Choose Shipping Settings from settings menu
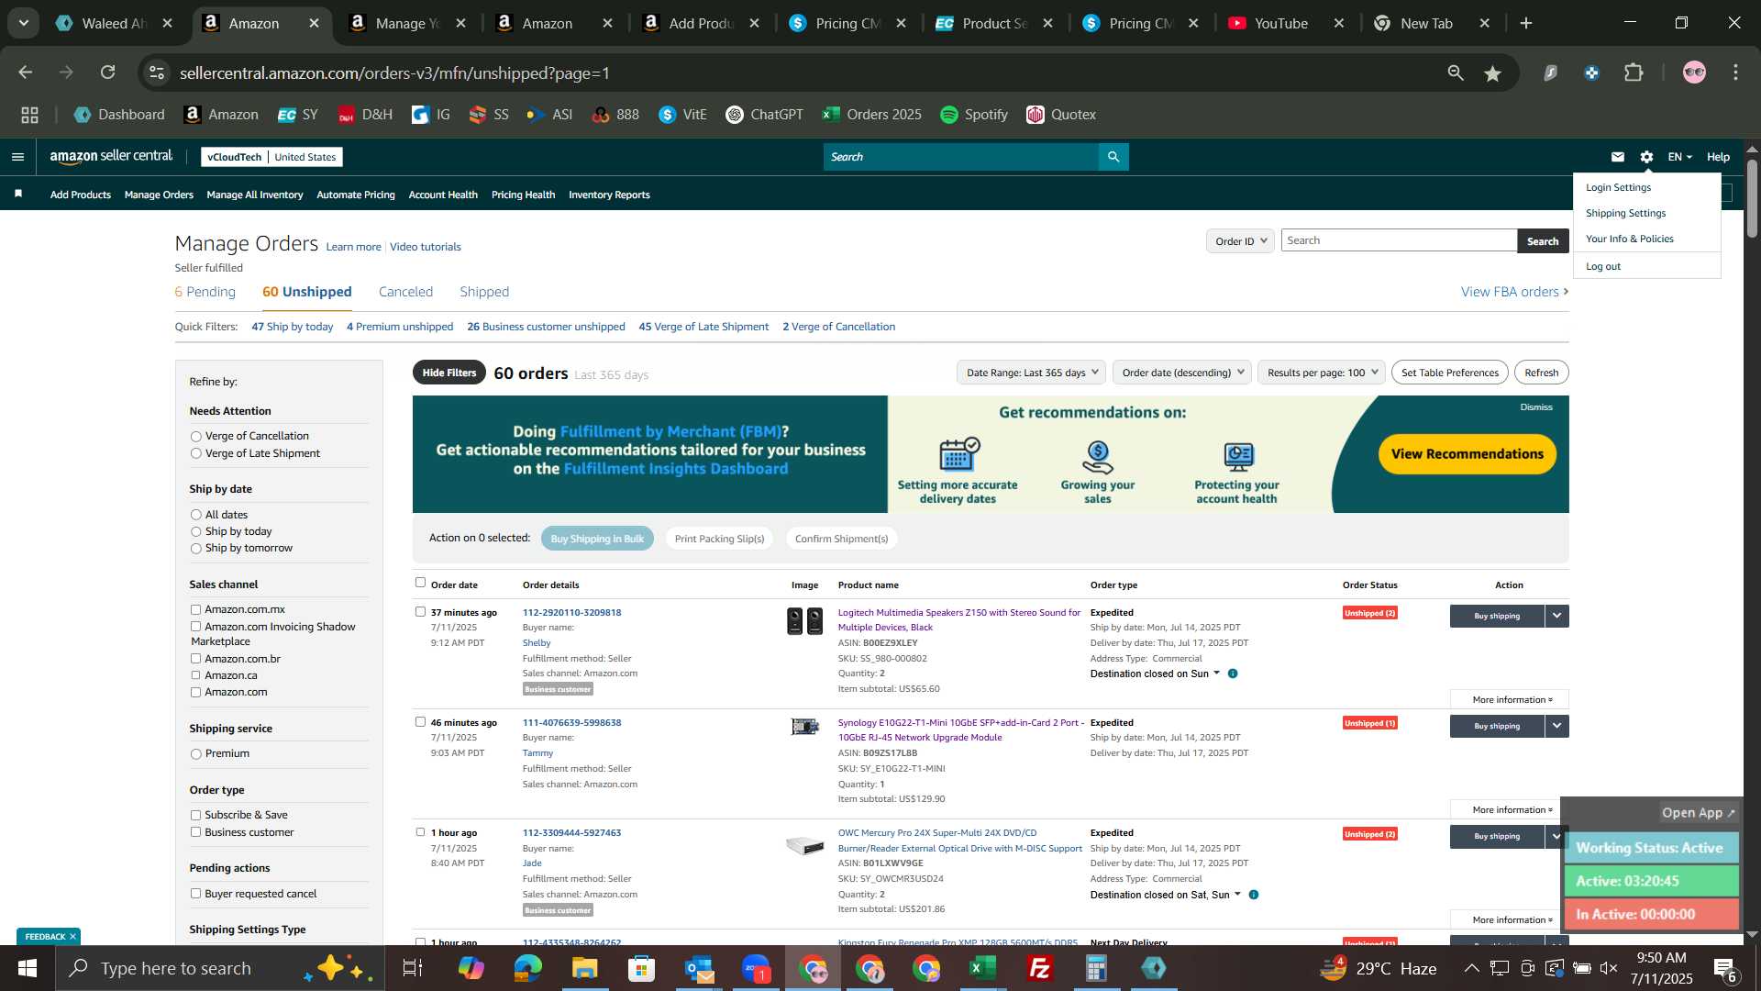 (x=1625, y=213)
